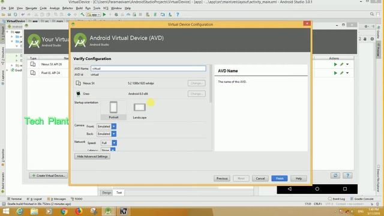Click the Previous button
The image size is (384, 216).
[x=222, y=179]
